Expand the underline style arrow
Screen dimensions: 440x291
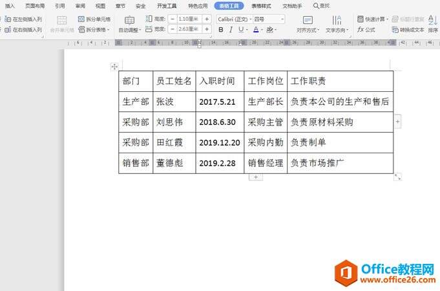(x=247, y=30)
